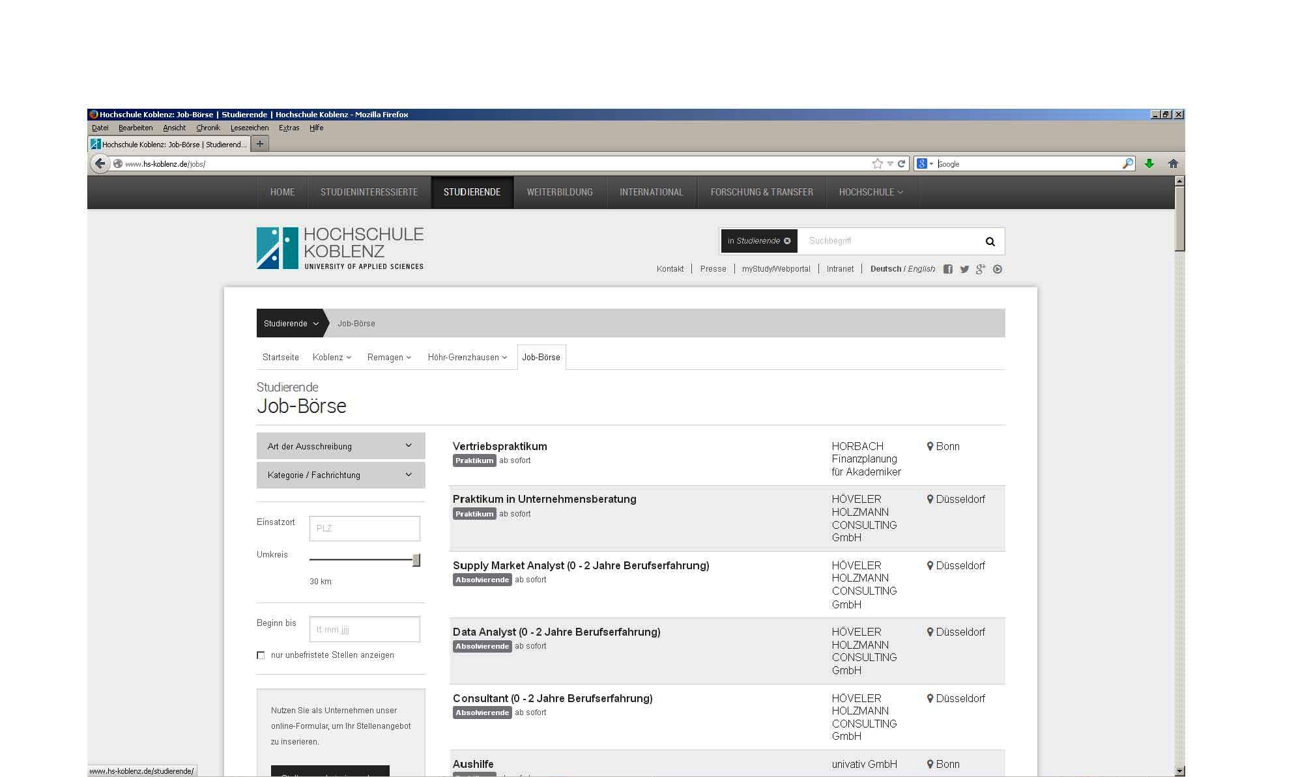Open the Lesezeichen menu

(x=249, y=128)
